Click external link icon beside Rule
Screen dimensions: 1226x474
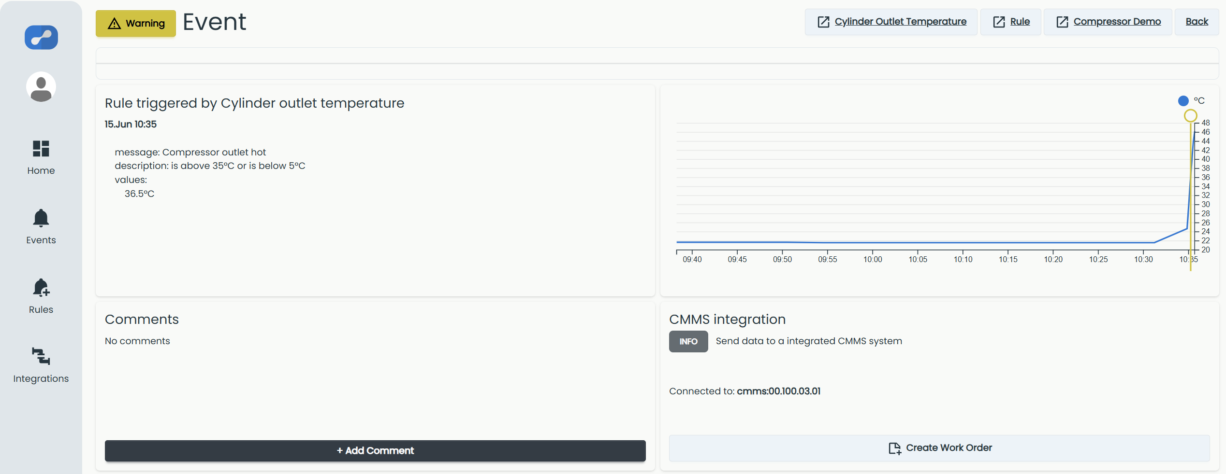coord(999,22)
